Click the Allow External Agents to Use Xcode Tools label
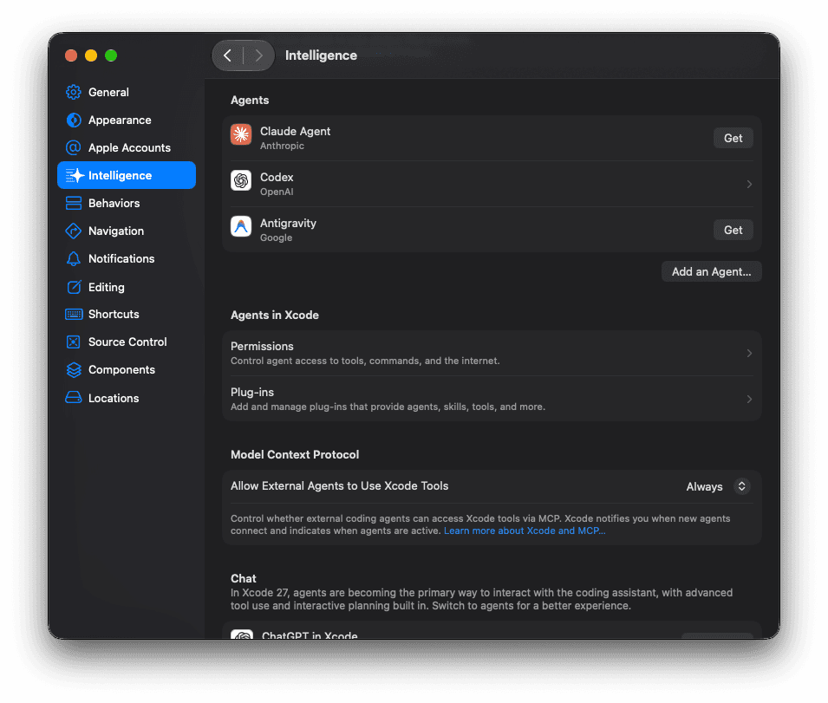Image resolution: width=828 pixels, height=703 pixels. pos(340,486)
